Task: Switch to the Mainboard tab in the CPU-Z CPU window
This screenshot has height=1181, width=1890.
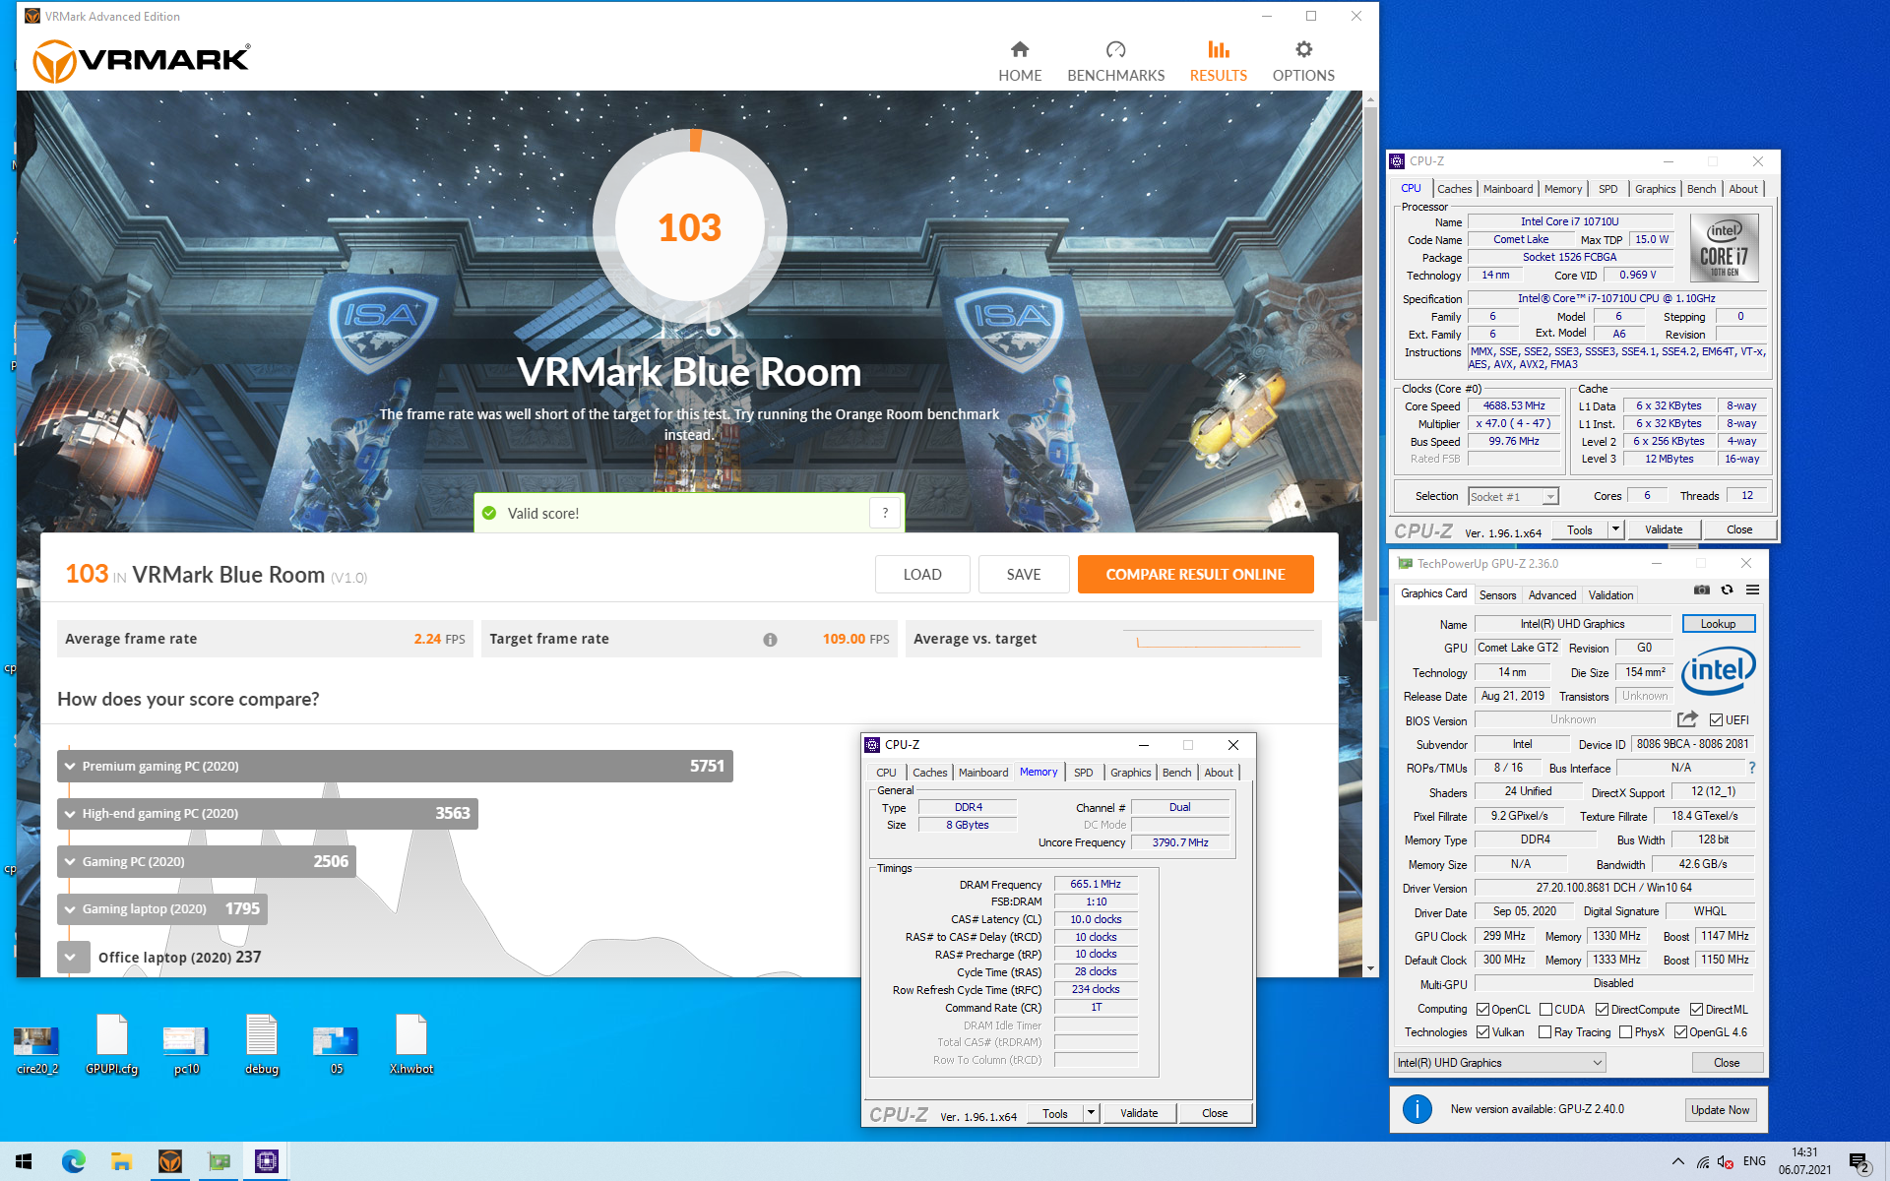Action: 1508,189
